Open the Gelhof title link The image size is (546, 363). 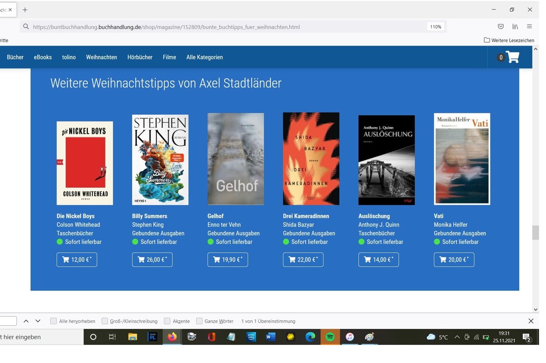pos(216,216)
